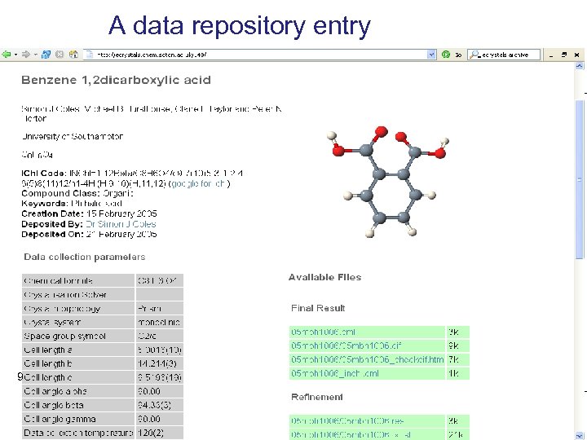The image size is (587, 440).
Task: Click the Deposited On date line
Action: 89,234
